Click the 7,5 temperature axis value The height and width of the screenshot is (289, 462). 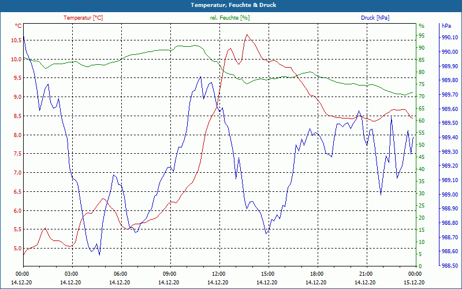[x=17, y=154]
